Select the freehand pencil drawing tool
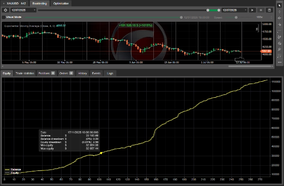284x186 pixels. [279, 37]
